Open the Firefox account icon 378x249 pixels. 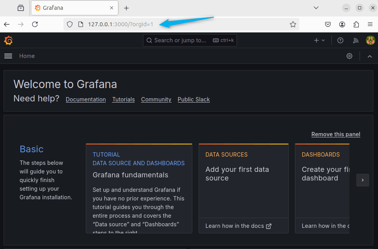pos(342,24)
